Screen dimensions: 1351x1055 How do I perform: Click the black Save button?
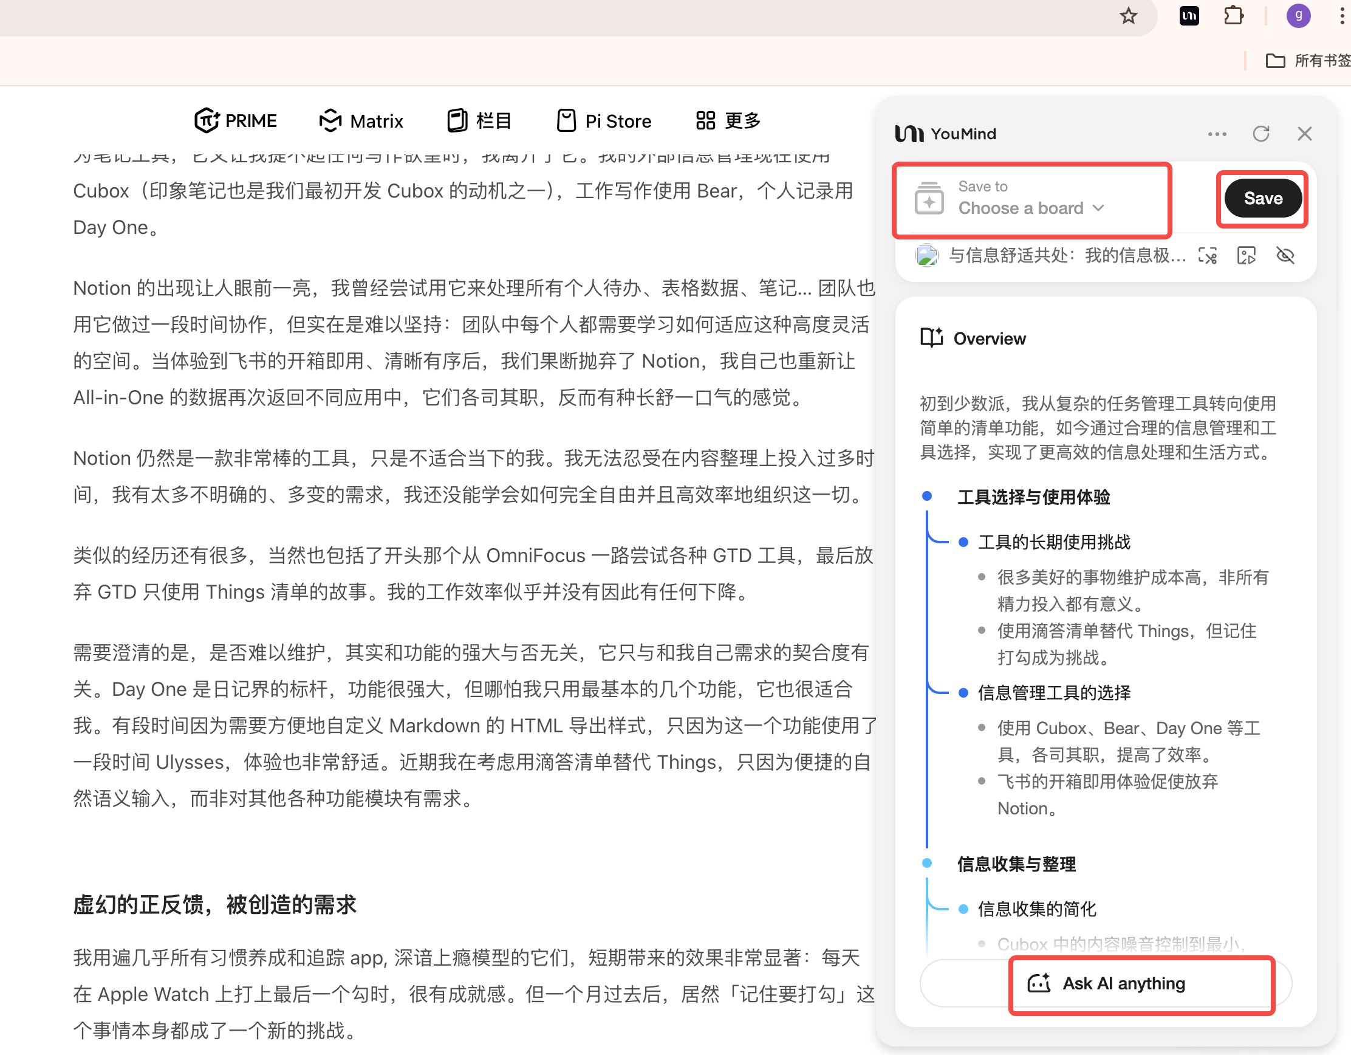[x=1262, y=198]
